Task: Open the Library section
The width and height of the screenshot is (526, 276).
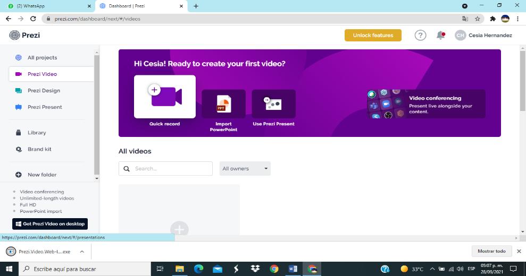Action: [x=37, y=133]
